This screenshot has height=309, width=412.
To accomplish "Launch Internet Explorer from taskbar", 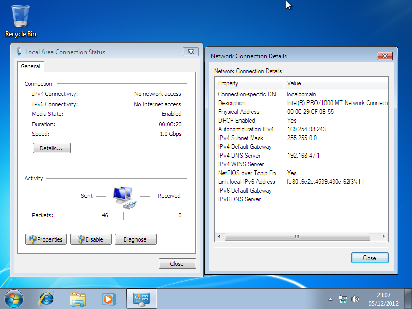I will 47,298.
